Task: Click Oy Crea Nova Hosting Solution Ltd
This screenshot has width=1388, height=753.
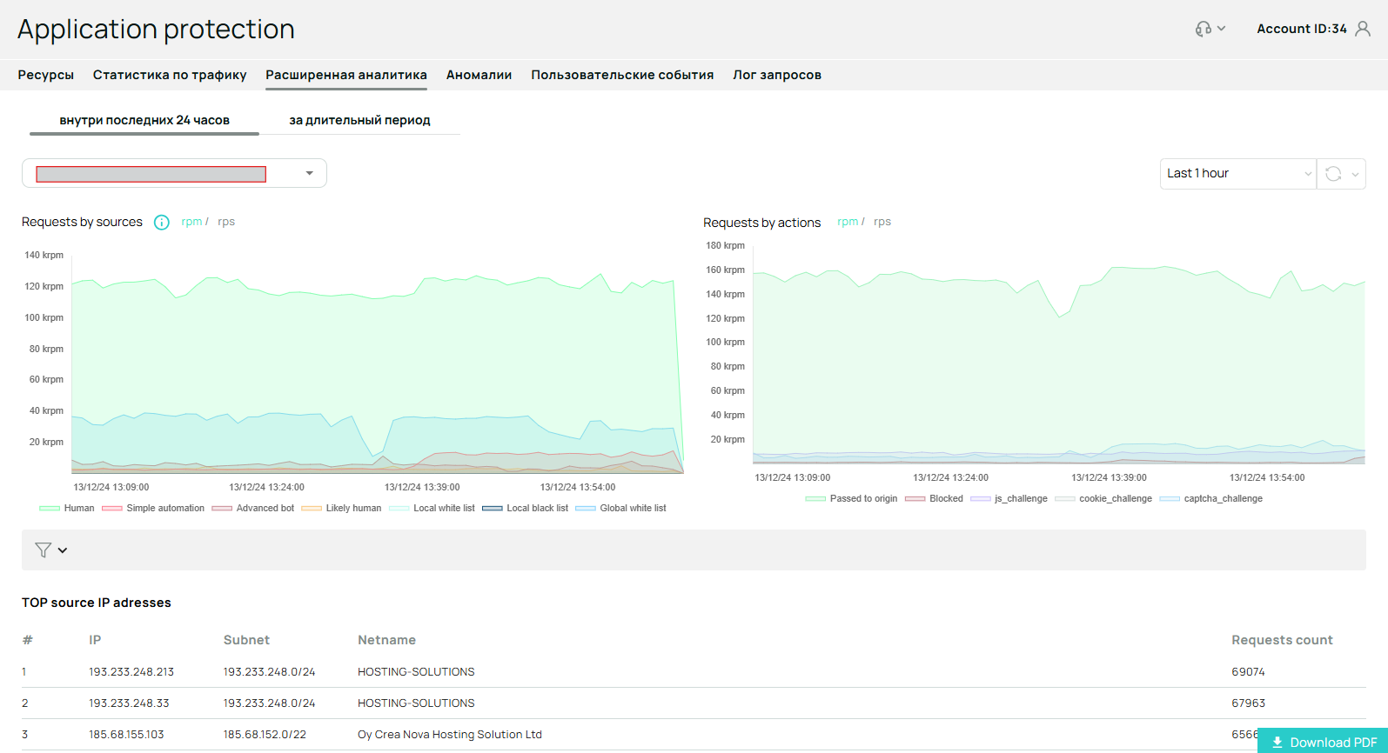Action: point(450,734)
